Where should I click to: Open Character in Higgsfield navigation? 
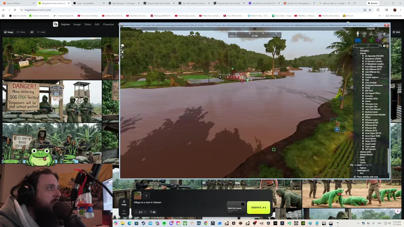109,24
